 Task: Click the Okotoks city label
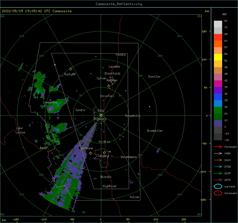(x=106, y=177)
